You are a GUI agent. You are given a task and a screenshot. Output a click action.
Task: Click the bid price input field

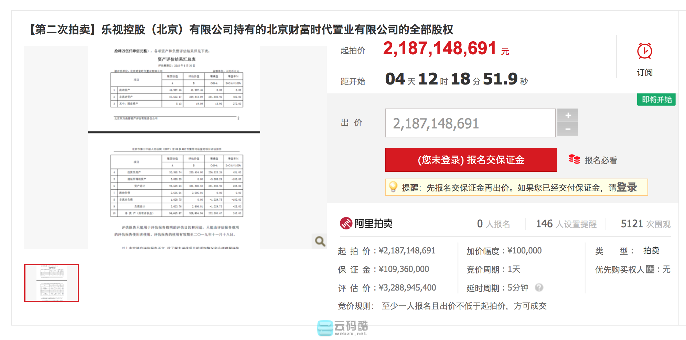470,123
